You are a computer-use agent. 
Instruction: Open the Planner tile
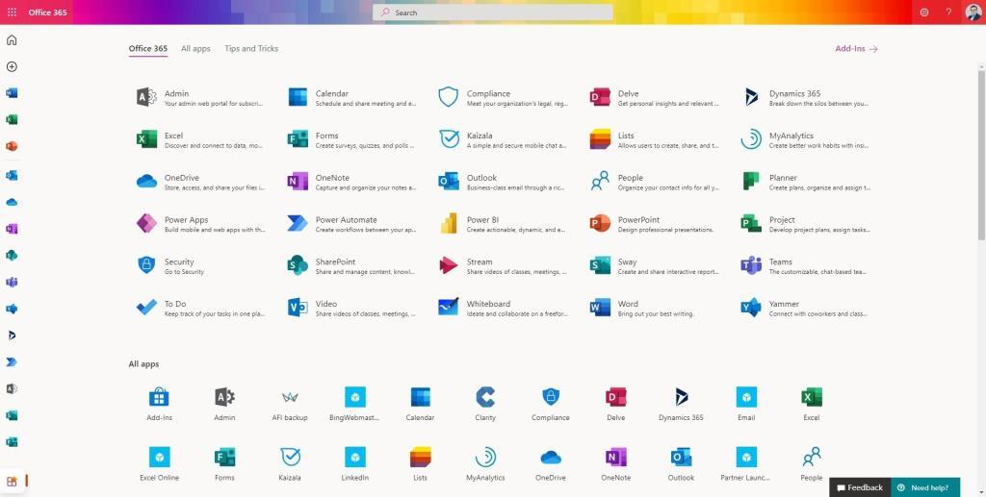(x=805, y=182)
